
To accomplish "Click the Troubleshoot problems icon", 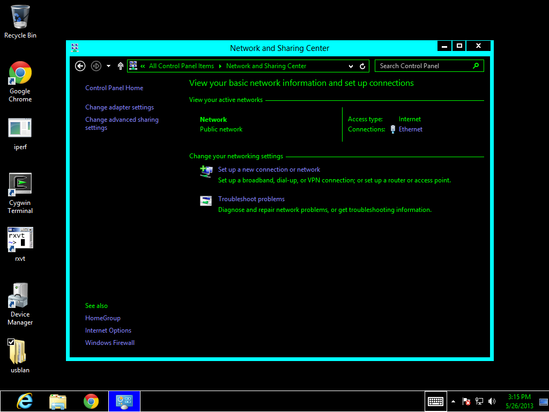I will point(206,201).
